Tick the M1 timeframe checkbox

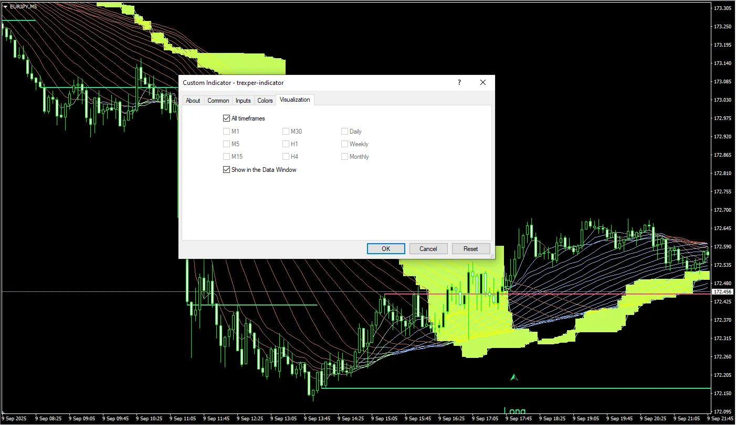(227, 132)
